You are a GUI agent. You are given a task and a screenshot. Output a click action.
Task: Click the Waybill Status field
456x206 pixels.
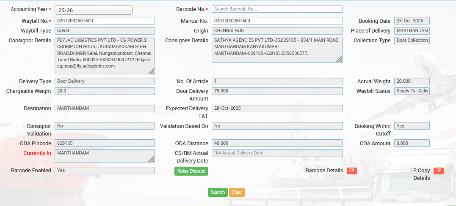[x=412, y=91]
